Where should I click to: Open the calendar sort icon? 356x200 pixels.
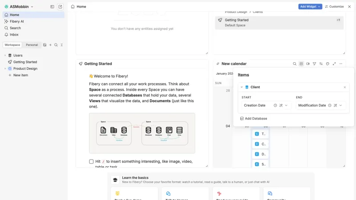pyautogui.click(x=321, y=64)
